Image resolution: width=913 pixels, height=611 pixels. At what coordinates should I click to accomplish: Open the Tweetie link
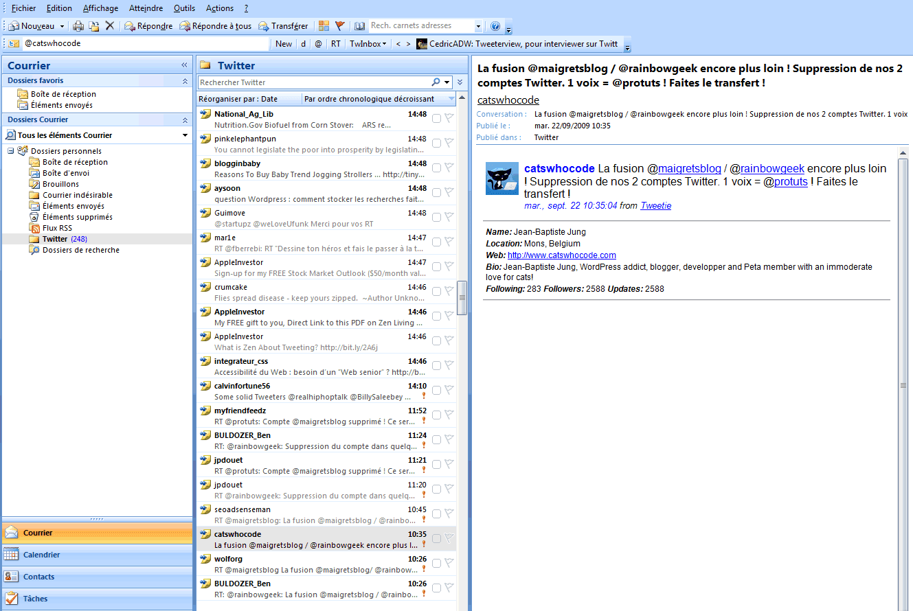tap(656, 206)
